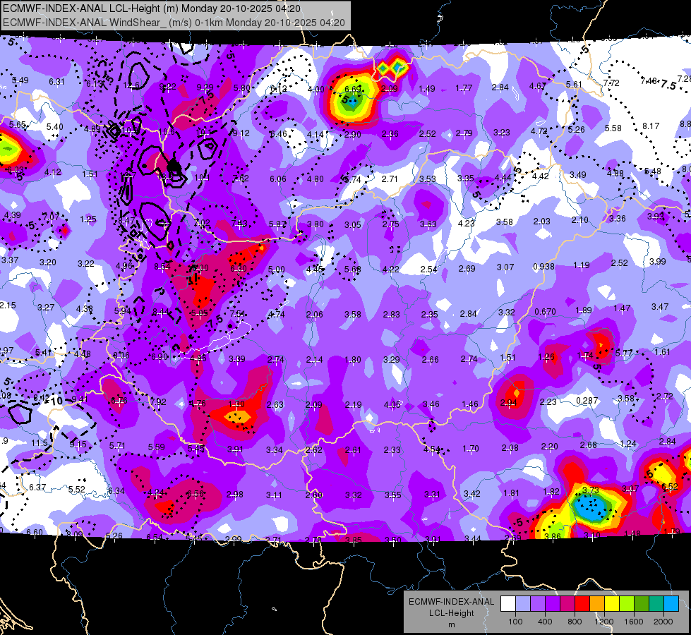Click wind shear value '5.05'
691x635 pixels.
coord(199,313)
